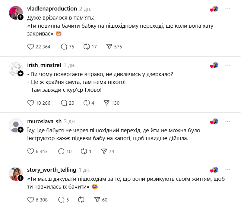241x209 pixels.
Task: Repost the vladlenaproduction post
Action: click(86, 47)
